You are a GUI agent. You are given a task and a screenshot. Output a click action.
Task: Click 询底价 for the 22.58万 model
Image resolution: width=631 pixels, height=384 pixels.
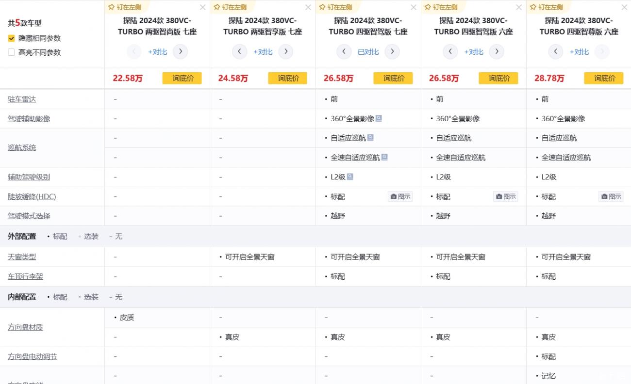182,78
